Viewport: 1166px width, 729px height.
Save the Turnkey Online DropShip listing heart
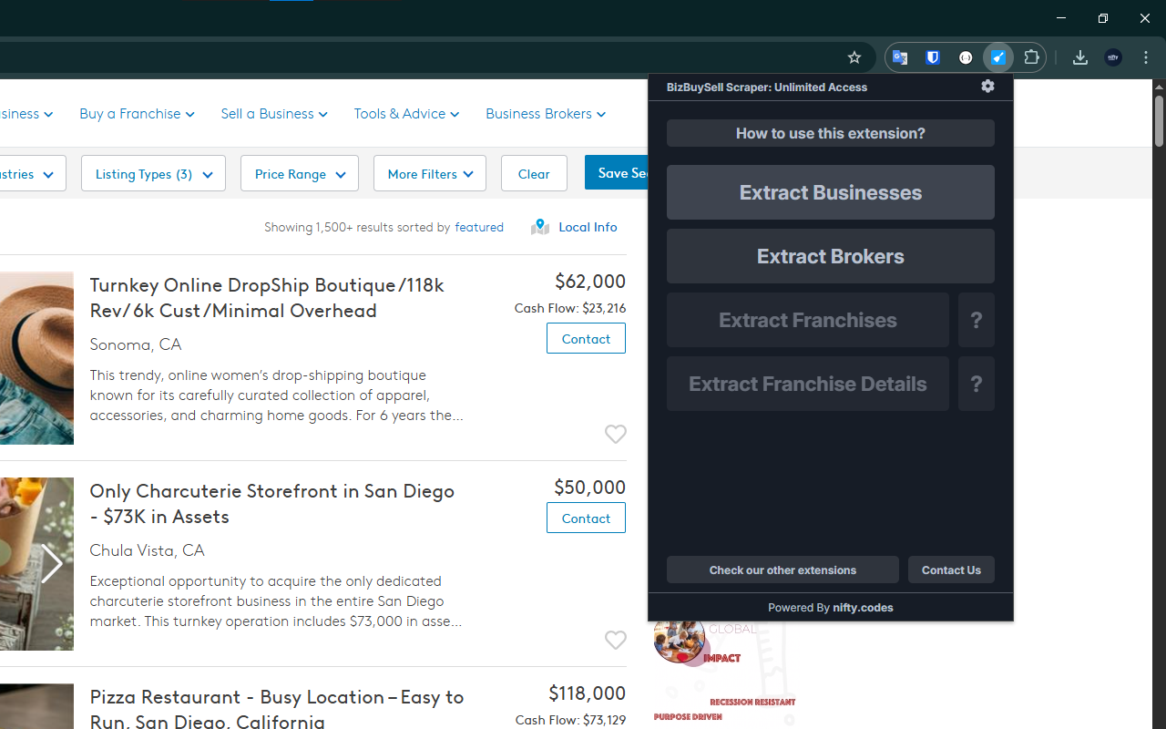616,434
